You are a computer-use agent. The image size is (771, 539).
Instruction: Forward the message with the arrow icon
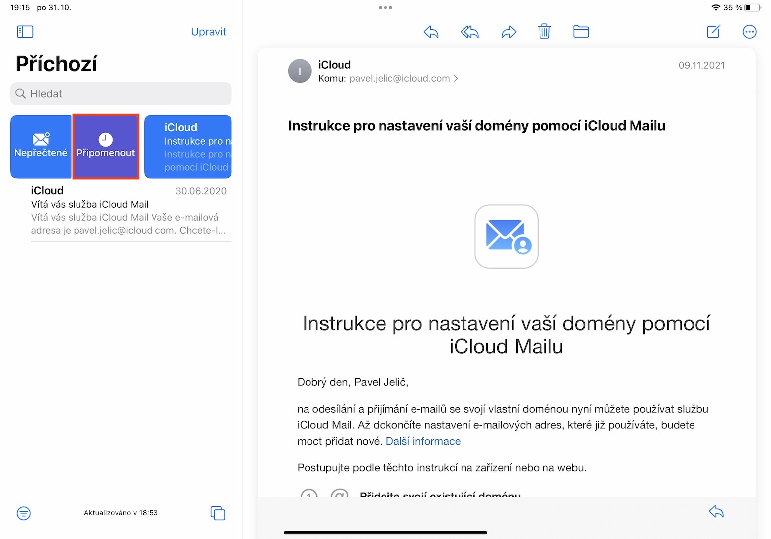point(509,32)
